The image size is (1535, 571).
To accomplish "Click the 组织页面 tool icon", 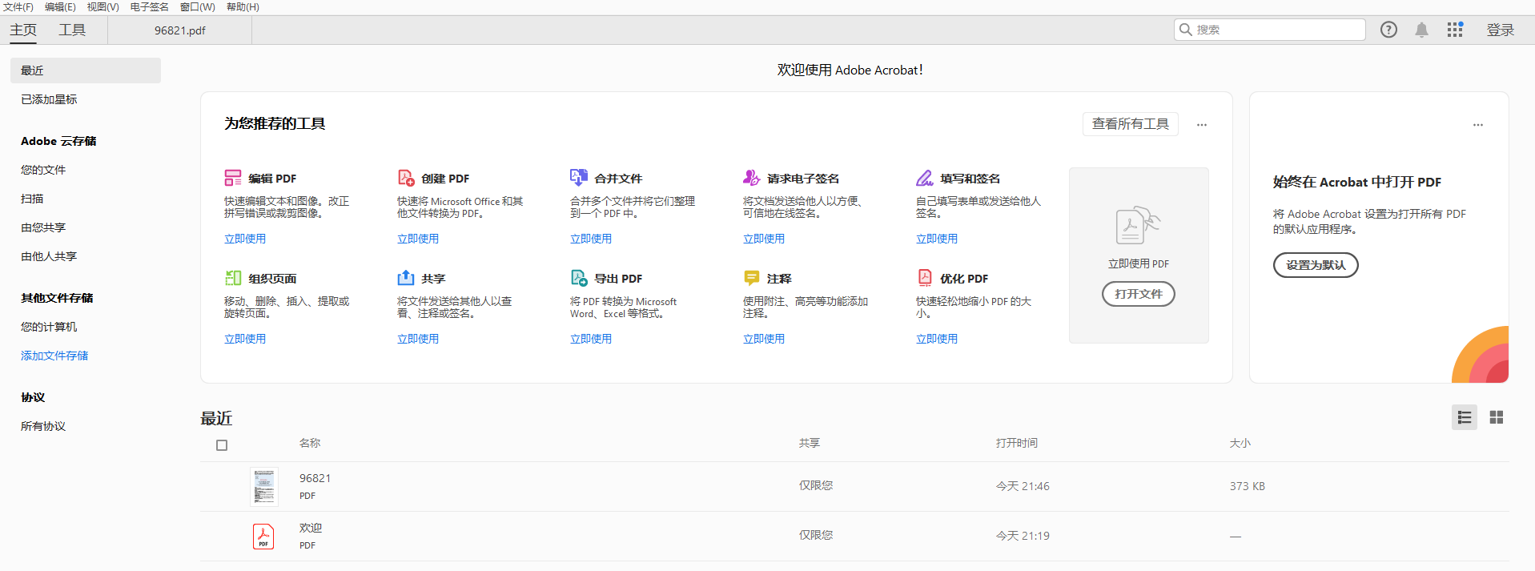I will (x=233, y=278).
